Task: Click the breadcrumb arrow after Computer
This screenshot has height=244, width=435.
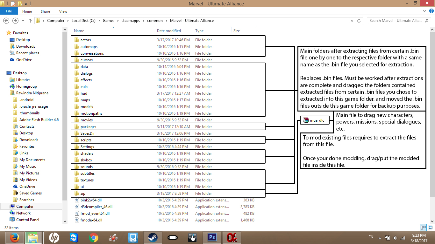Action: (68, 21)
